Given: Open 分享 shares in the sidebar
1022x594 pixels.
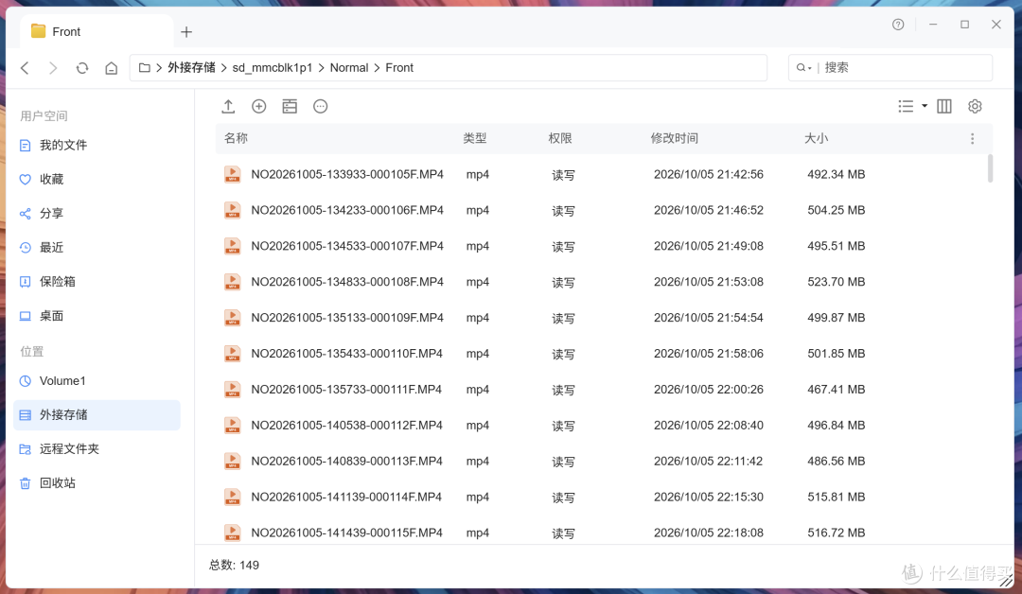Looking at the screenshot, I should [97, 214].
